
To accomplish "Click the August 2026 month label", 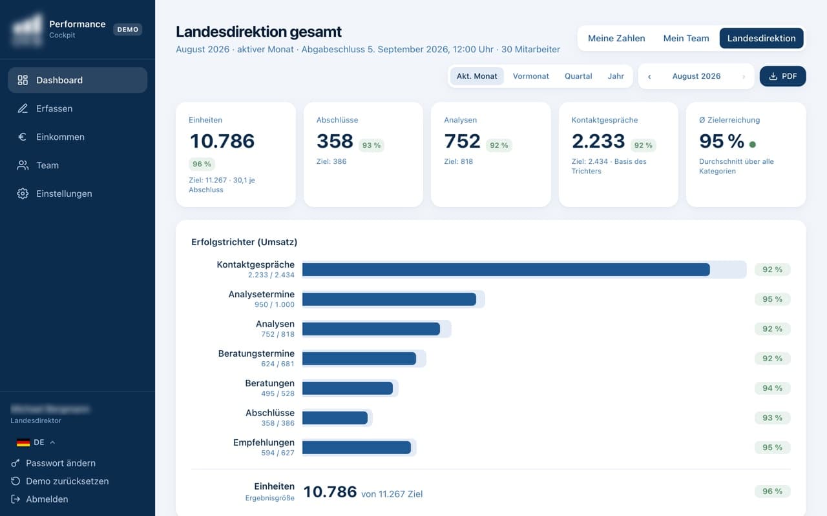I will click(x=696, y=76).
